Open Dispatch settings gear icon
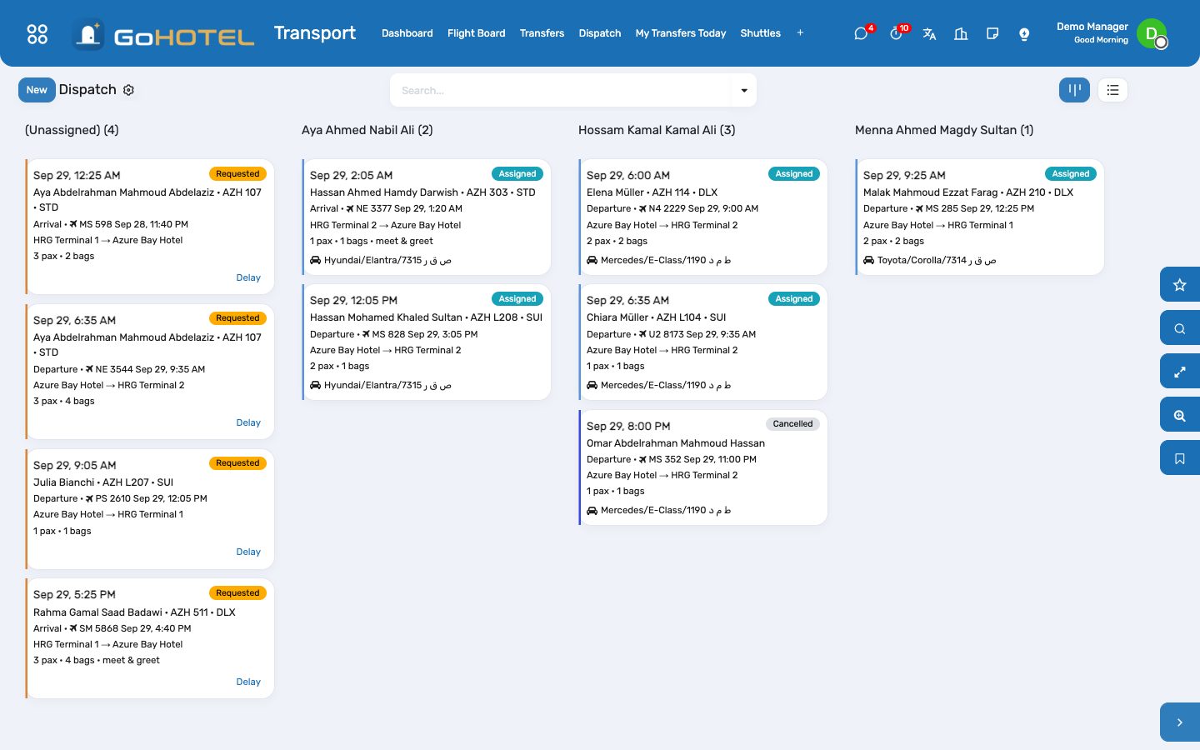The height and width of the screenshot is (750, 1200). (128, 90)
